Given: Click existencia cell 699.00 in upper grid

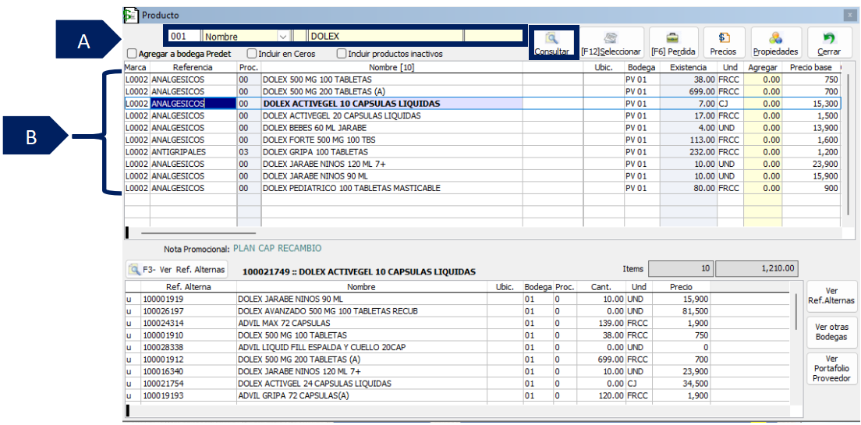Looking at the screenshot, I should (688, 92).
